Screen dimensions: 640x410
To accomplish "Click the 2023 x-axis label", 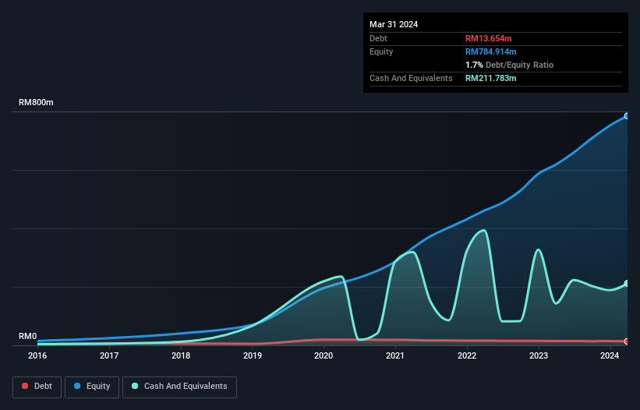I will [539, 355].
